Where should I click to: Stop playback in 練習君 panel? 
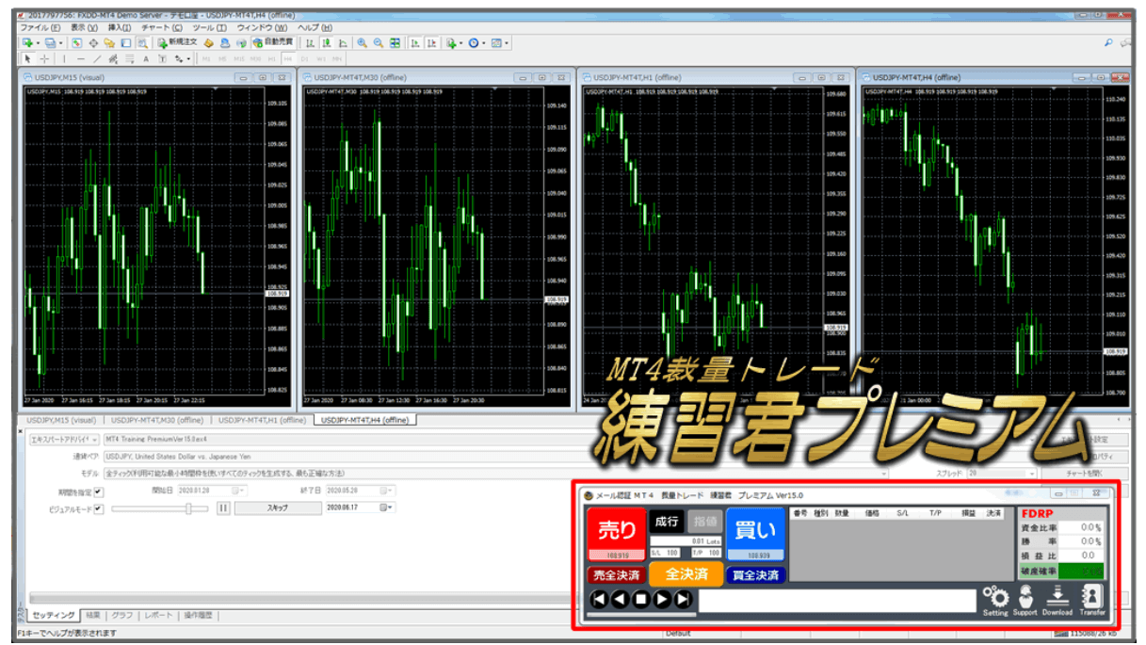tap(640, 599)
